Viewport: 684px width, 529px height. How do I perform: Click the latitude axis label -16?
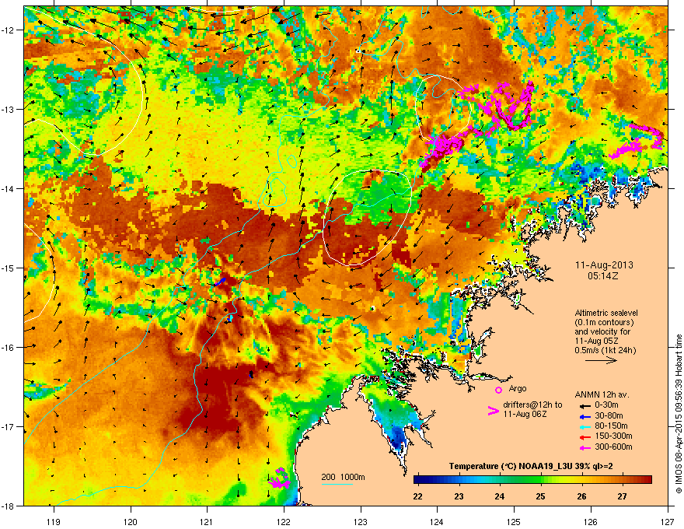click(9, 347)
